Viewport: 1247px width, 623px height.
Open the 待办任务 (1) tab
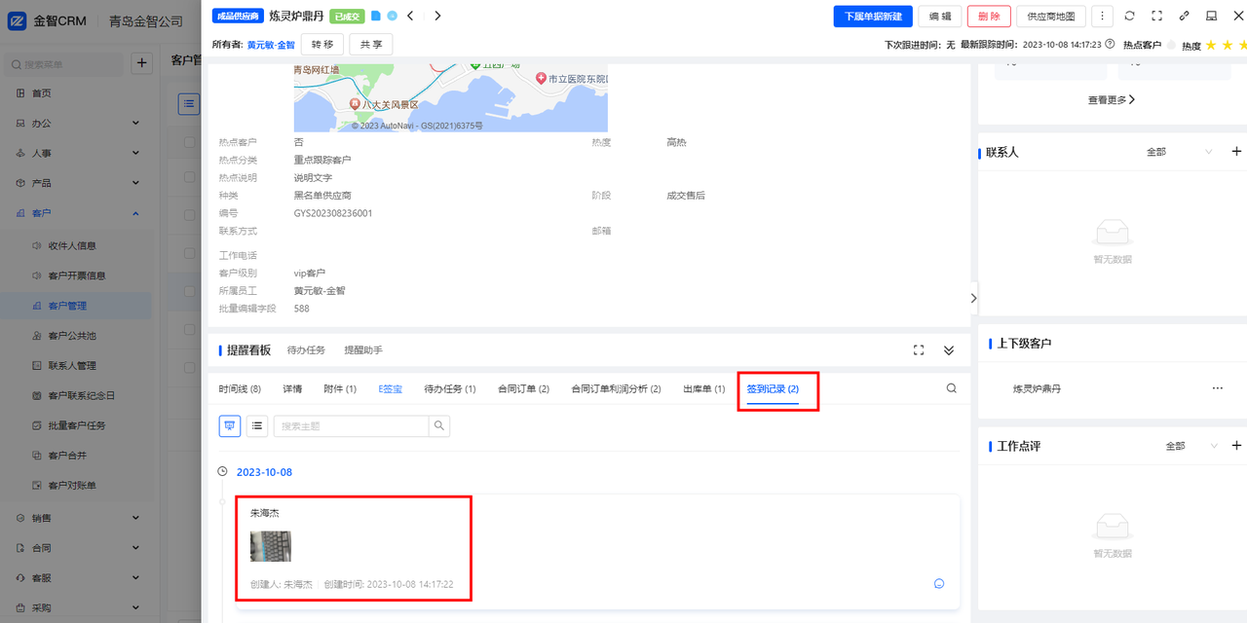click(450, 389)
